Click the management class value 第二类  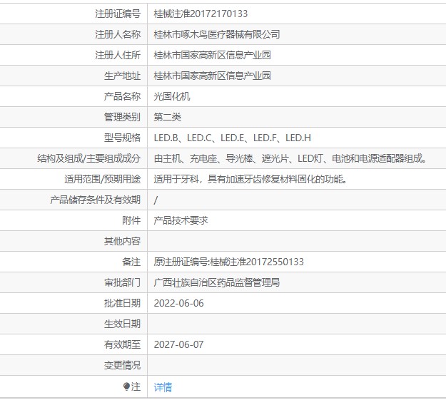pos(167,117)
